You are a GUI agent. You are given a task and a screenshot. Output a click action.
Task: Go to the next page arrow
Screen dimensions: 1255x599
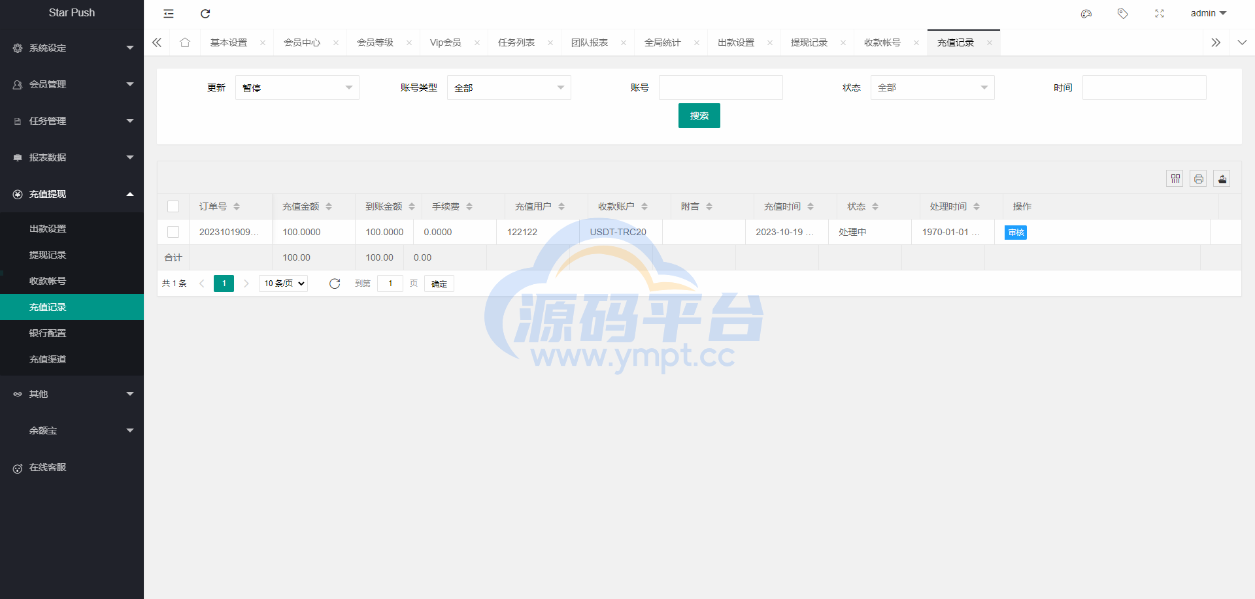pyautogui.click(x=246, y=283)
